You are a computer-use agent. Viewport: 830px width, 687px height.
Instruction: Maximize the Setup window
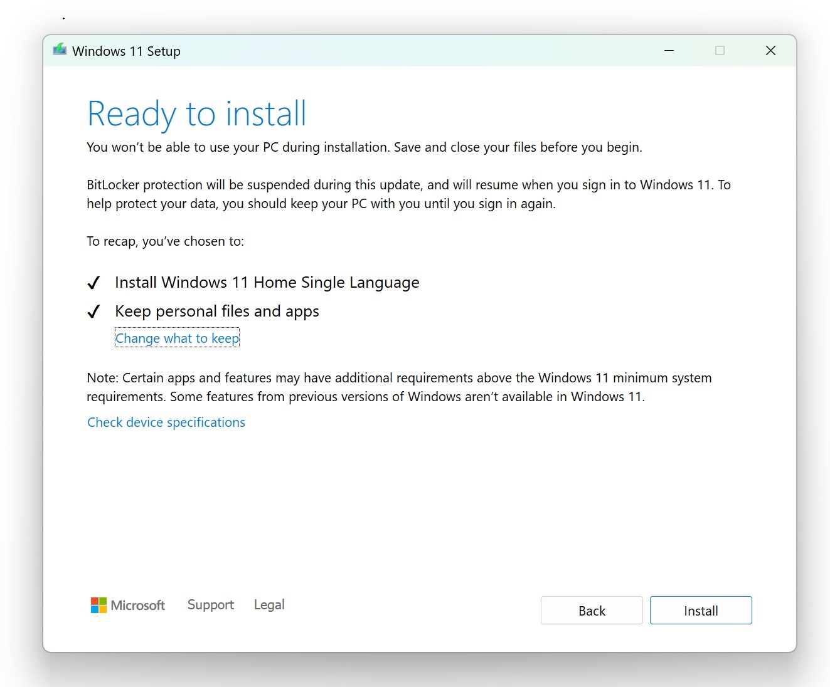coord(720,50)
